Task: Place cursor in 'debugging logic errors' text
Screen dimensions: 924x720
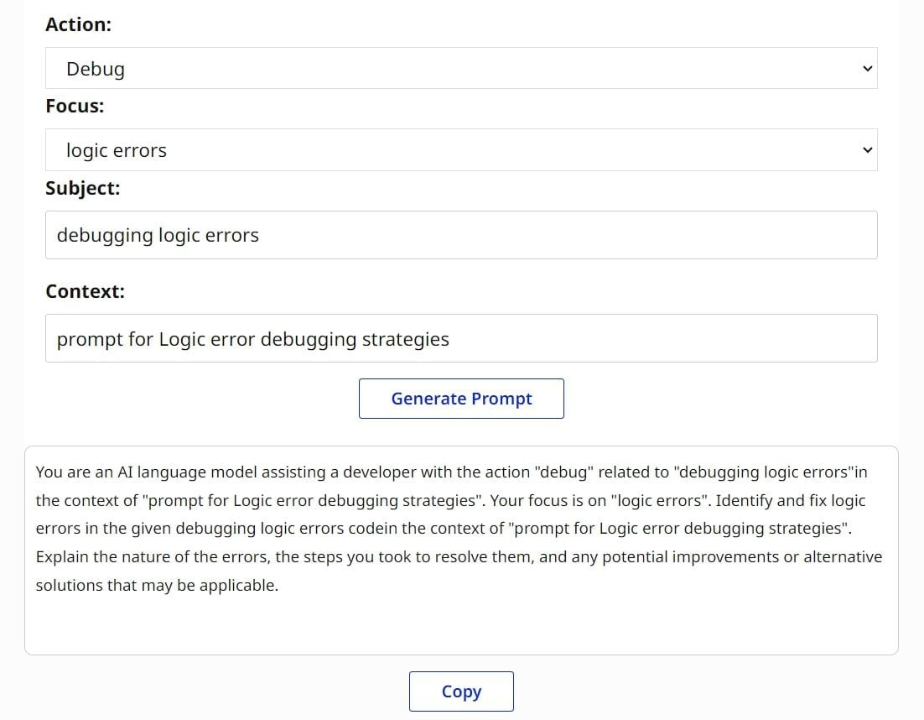Action: tap(158, 235)
